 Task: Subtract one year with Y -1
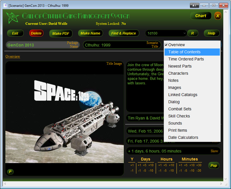coord(132,170)
